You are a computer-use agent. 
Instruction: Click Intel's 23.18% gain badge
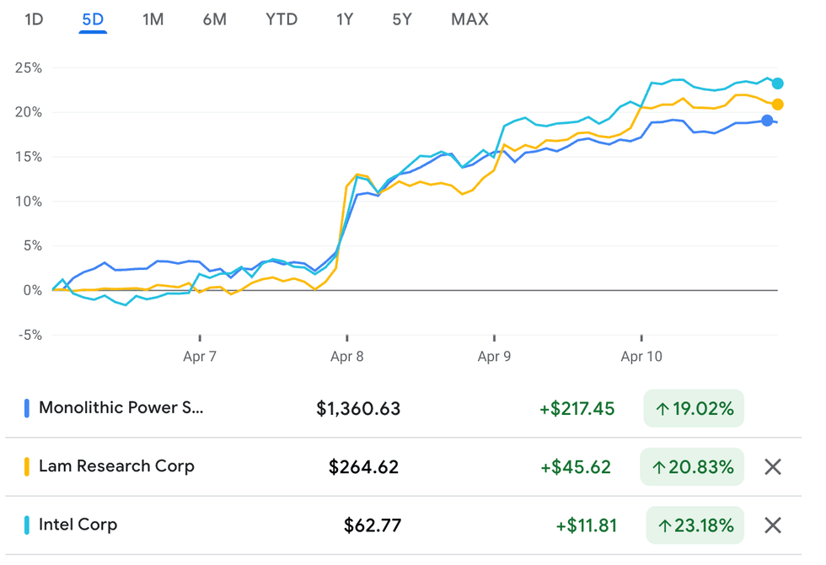click(x=695, y=525)
